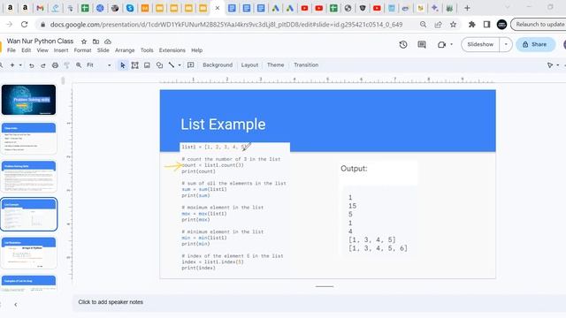566x318 pixels.
Task: Open the Format menu
Action: 82,50
